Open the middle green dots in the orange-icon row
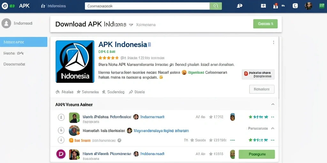This screenshot has height=163, width=327. [x=232, y=140]
